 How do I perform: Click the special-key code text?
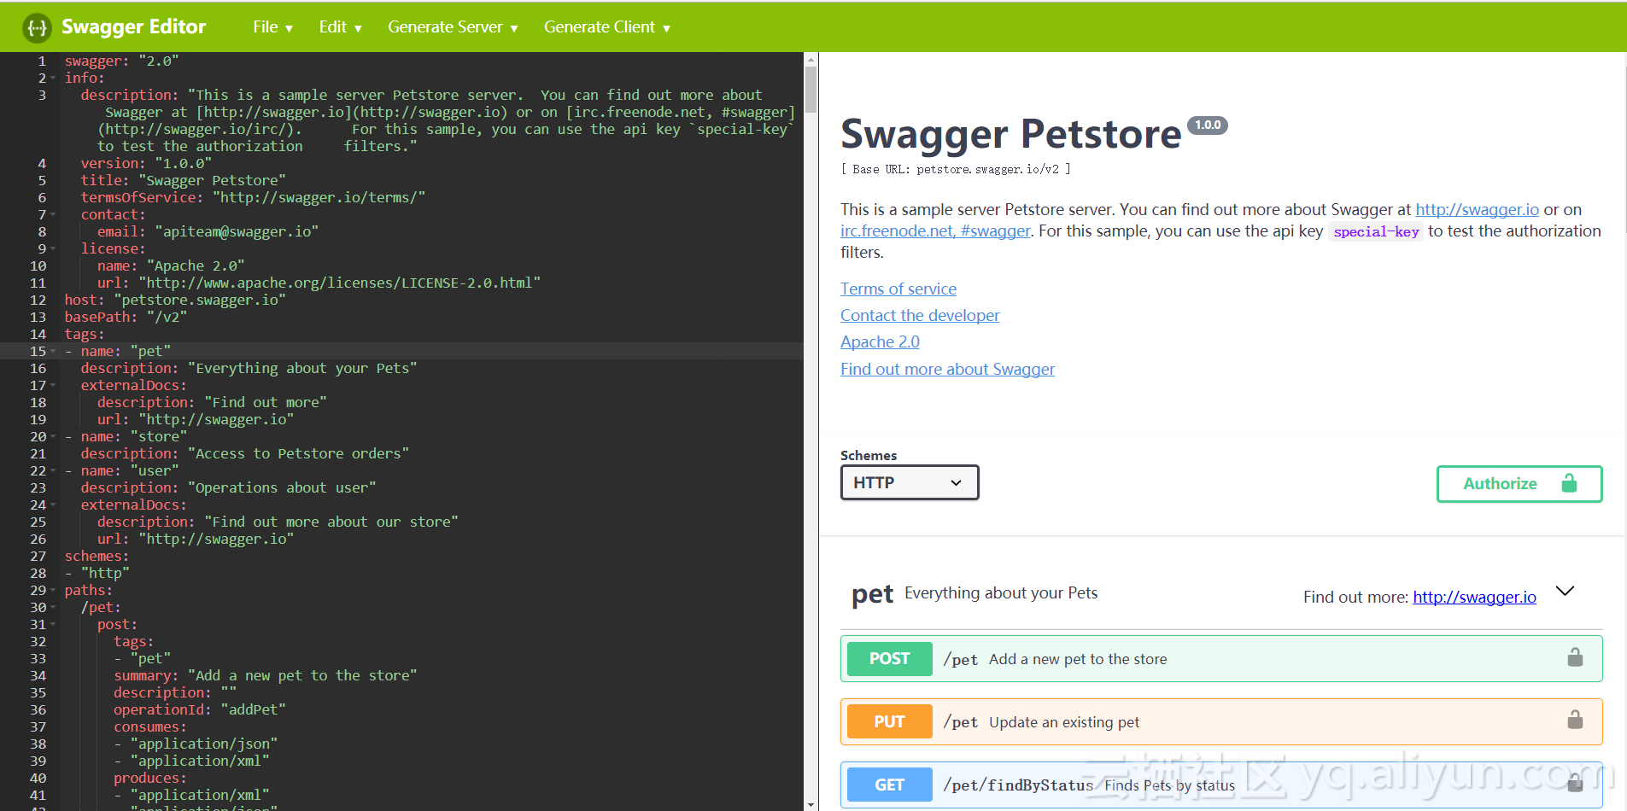(x=1376, y=232)
